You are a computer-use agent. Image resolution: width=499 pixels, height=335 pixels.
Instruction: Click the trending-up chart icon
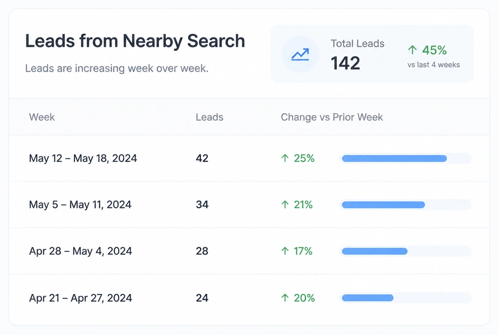(300, 55)
